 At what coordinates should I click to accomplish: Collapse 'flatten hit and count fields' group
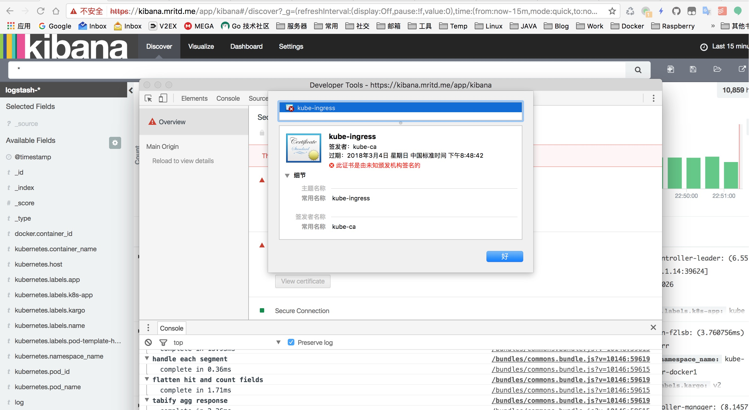(147, 379)
